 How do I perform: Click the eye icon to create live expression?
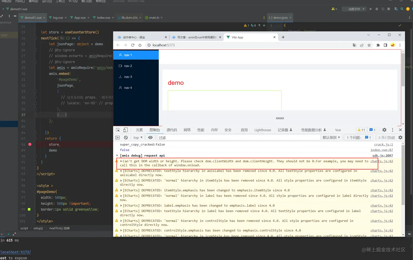click(x=150, y=138)
